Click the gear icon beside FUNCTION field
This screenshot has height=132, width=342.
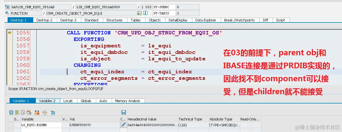pyautogui.click(x=7, y=13)
